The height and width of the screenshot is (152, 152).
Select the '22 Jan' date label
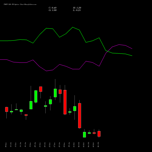pos(45,145)
